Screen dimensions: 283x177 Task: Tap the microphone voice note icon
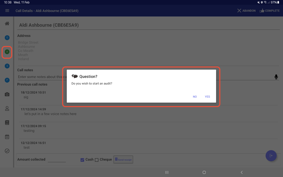pos(276,77)
